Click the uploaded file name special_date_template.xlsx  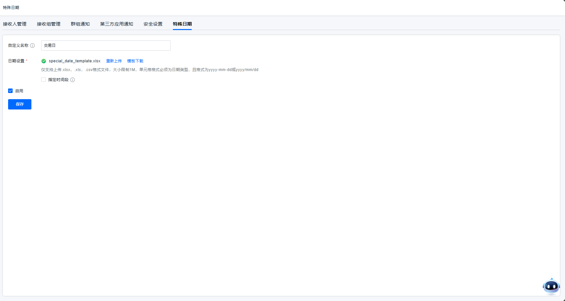coord(74,61)
